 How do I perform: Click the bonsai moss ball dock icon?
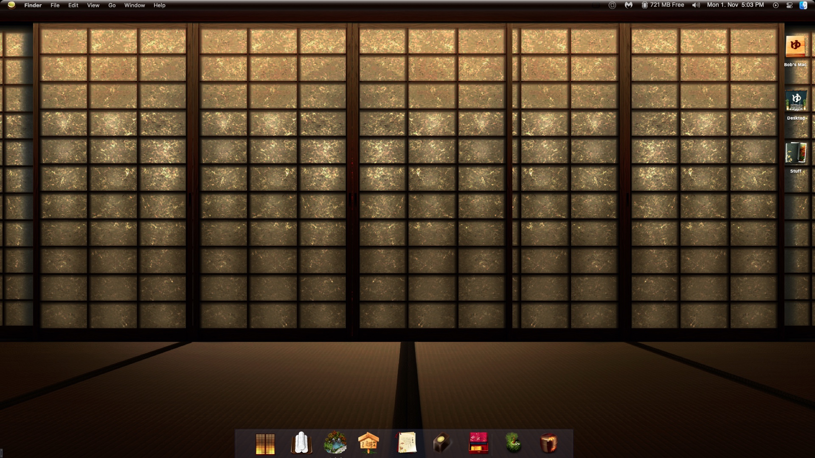tap(514, 443)
